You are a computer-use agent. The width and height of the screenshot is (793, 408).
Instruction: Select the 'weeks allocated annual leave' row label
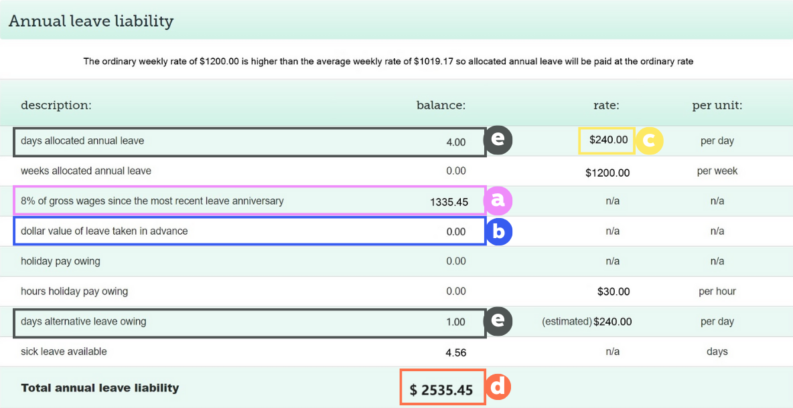pos(86,171)
